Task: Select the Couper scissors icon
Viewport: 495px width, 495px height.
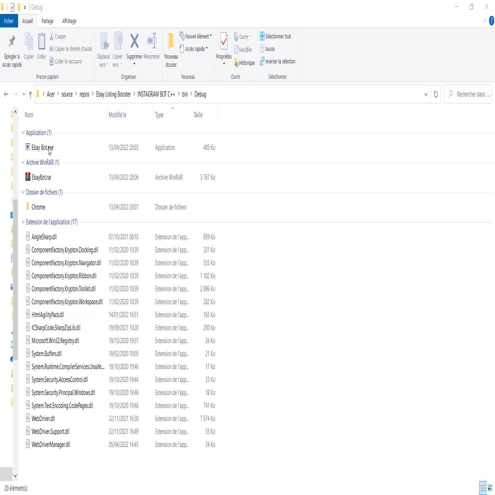Action: 50,36
